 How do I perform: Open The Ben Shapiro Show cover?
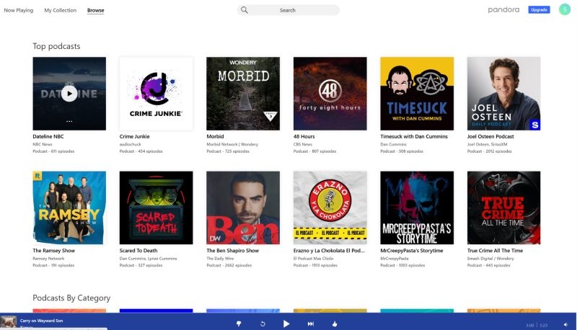pyautogui.click(x=243, y=208)
